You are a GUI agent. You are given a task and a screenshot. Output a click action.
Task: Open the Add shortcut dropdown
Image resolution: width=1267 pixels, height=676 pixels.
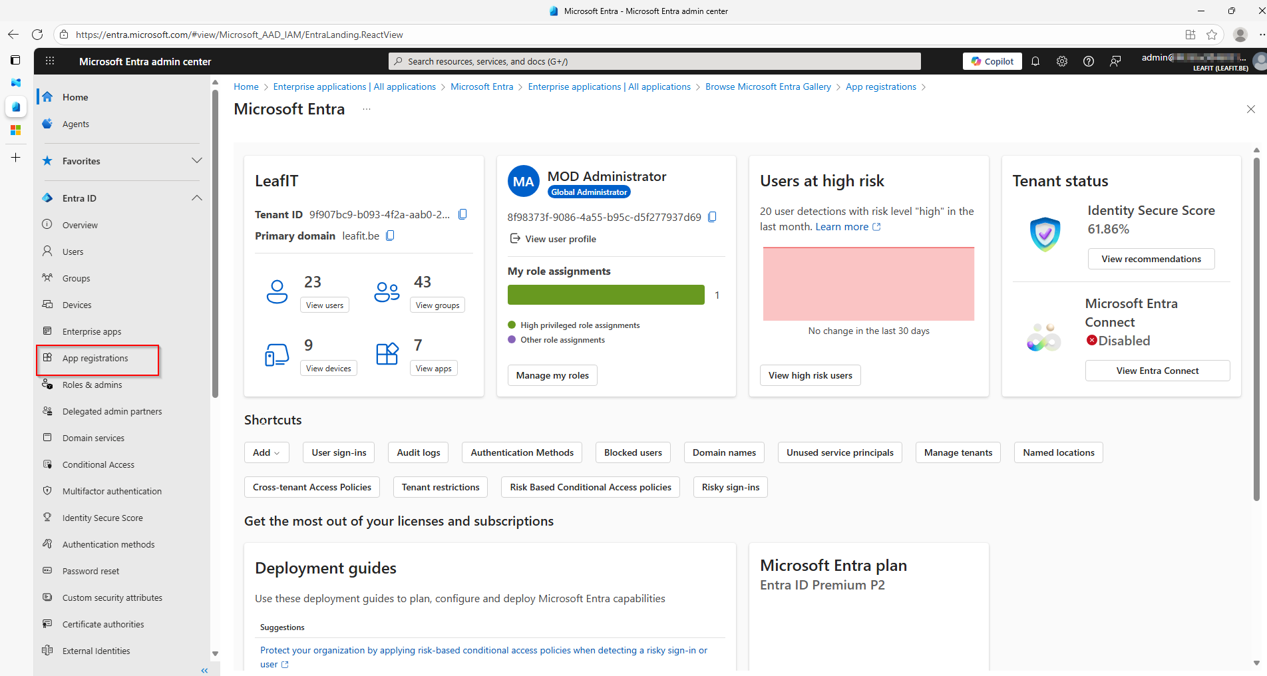coord(266,452)
